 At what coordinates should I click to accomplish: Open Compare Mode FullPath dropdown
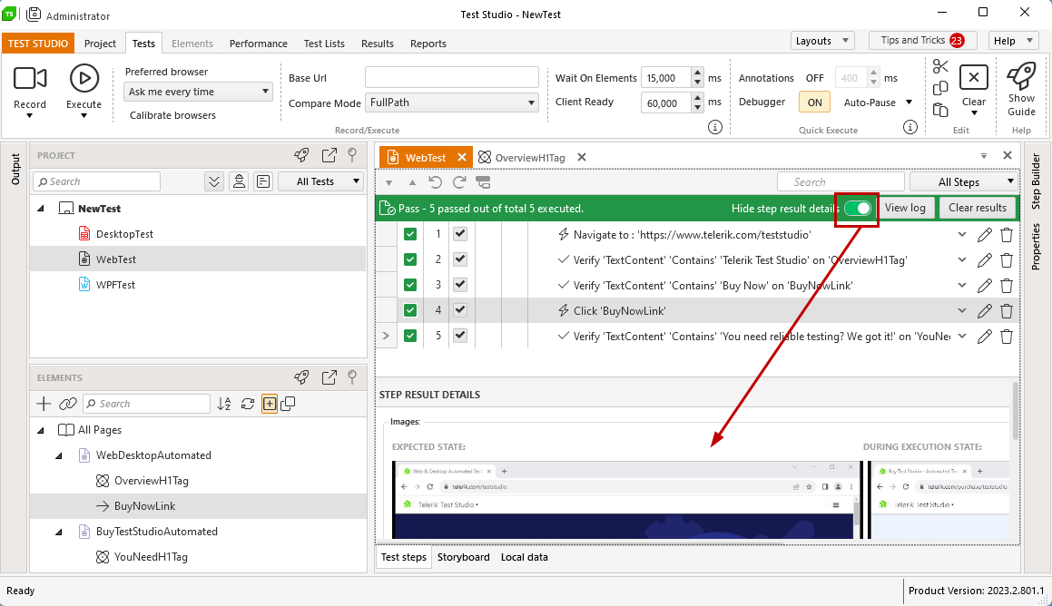point(451,103)
